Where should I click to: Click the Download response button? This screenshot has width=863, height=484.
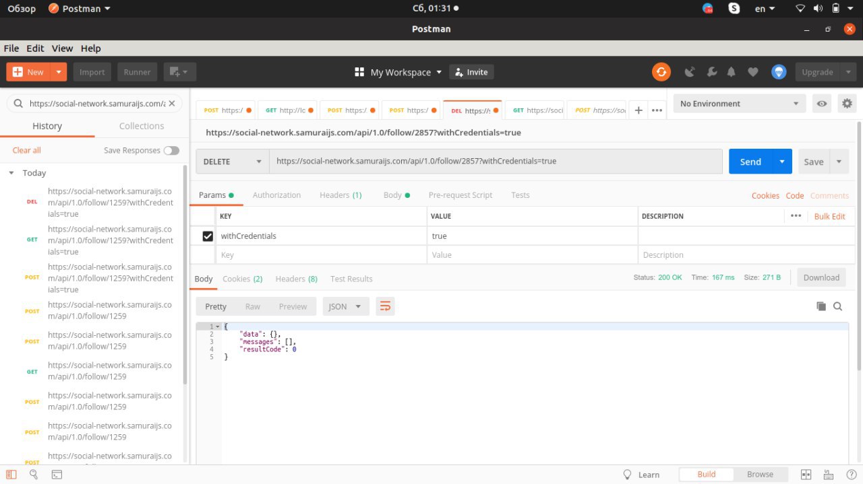821,277
